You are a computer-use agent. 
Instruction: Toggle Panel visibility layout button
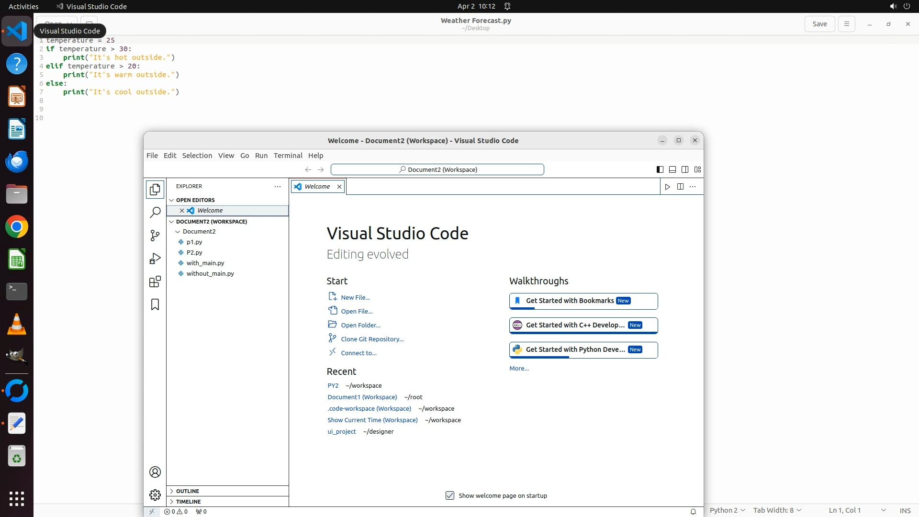tap(672, 169)
